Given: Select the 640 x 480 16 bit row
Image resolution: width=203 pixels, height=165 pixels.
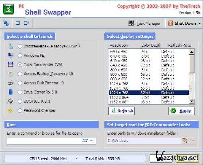Looking at the screenshot, I should [x=149, y=60].
